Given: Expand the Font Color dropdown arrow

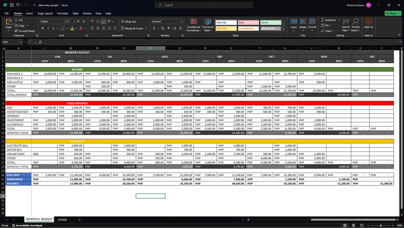Looking at the screenshot, I should point(85,28).
